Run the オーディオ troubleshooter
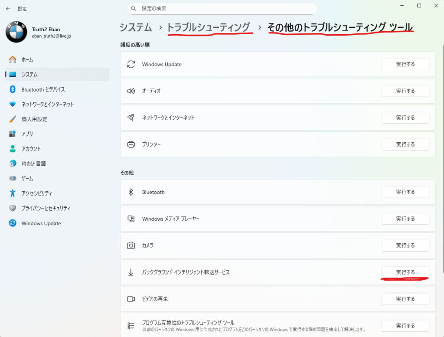This screenshot has width=444, height=337. 405,91
